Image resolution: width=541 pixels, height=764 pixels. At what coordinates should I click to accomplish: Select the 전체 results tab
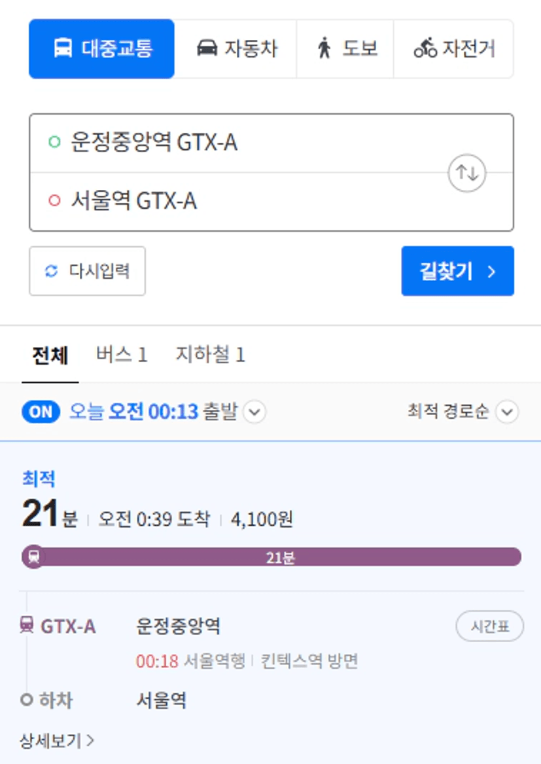tap(50, 355)
